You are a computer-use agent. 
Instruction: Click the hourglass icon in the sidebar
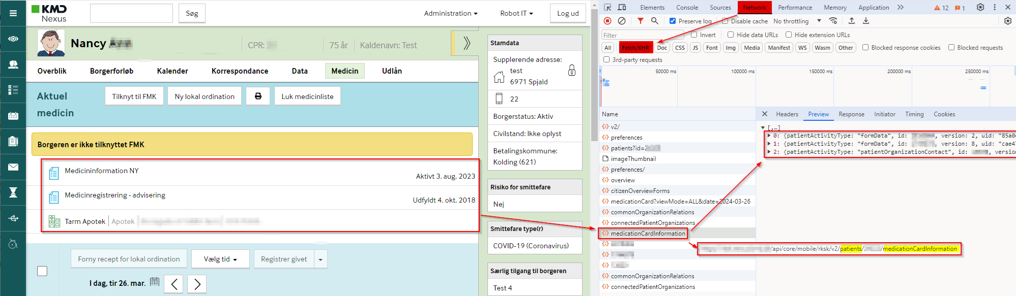click(x=13, y=192)
